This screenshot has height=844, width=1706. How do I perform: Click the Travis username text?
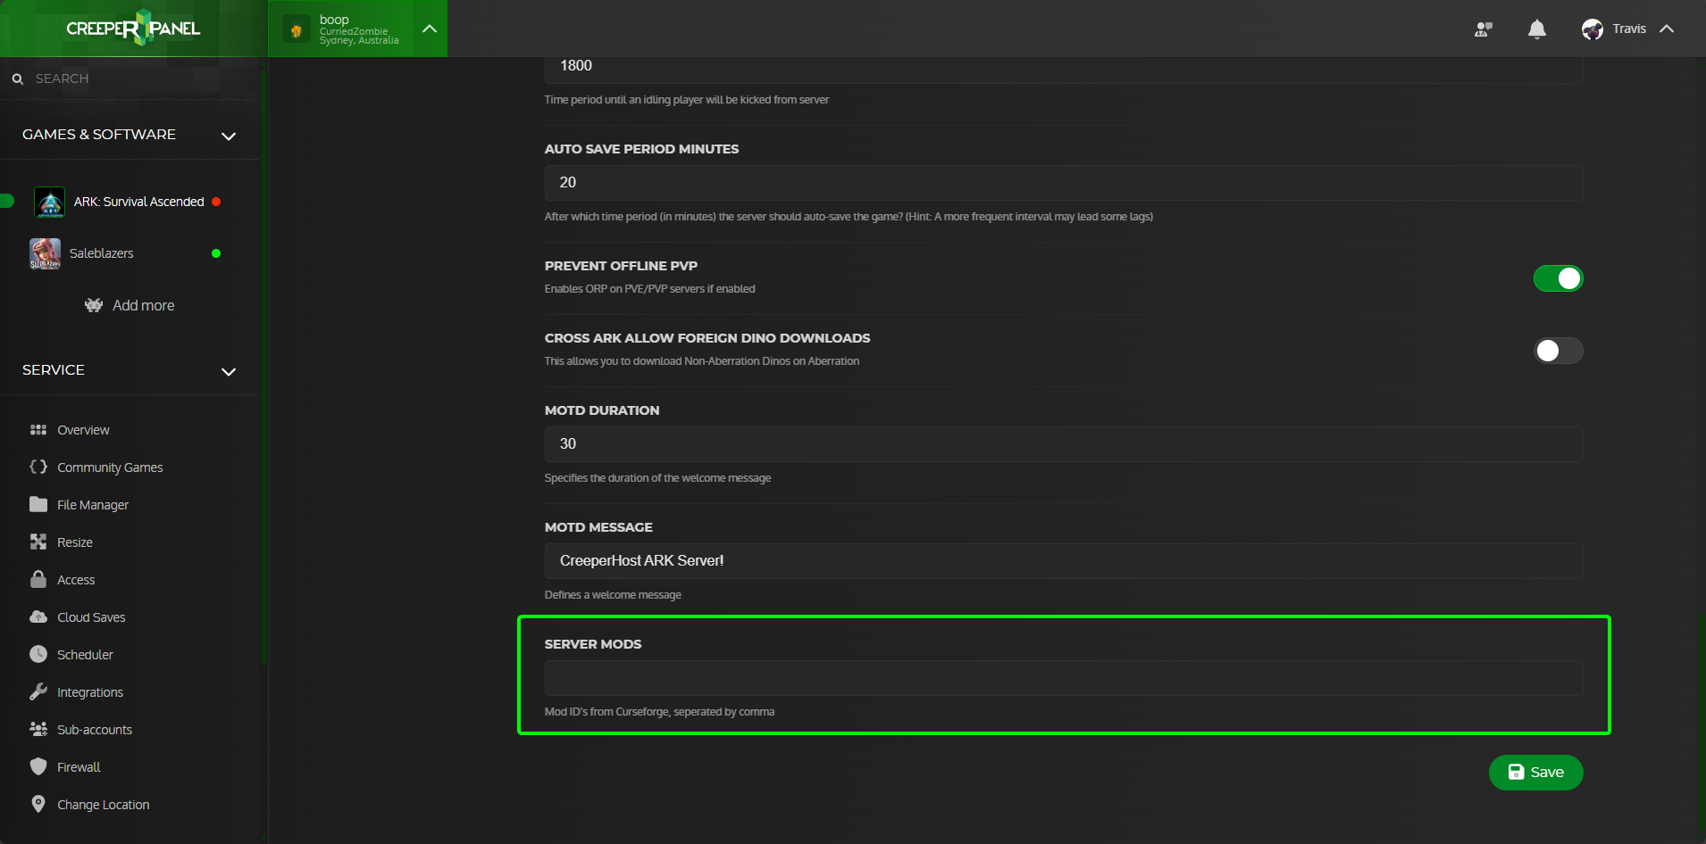1629,29
